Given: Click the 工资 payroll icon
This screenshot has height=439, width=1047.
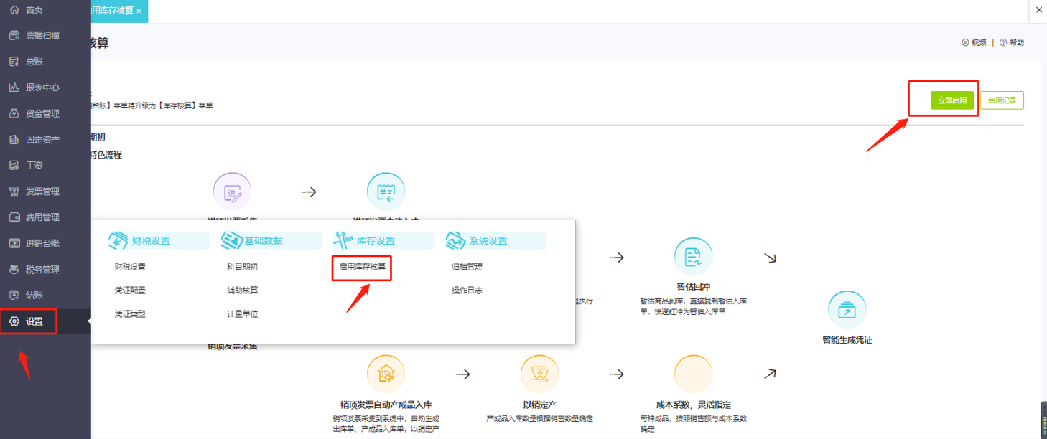Looking at the screenshot, I should click(x=14, y=165).
